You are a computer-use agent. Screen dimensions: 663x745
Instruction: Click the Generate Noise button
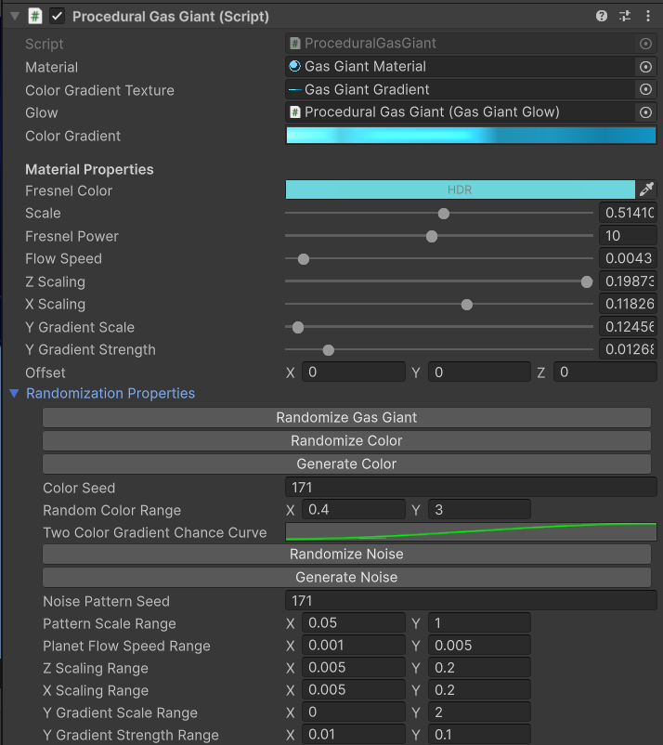[346, 577]
